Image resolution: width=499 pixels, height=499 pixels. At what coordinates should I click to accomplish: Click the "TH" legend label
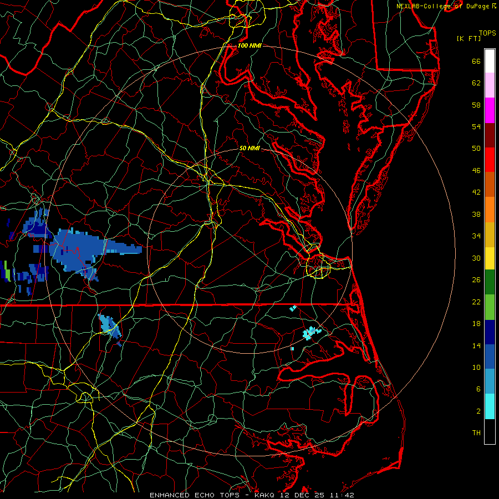(x=476, y=433)
